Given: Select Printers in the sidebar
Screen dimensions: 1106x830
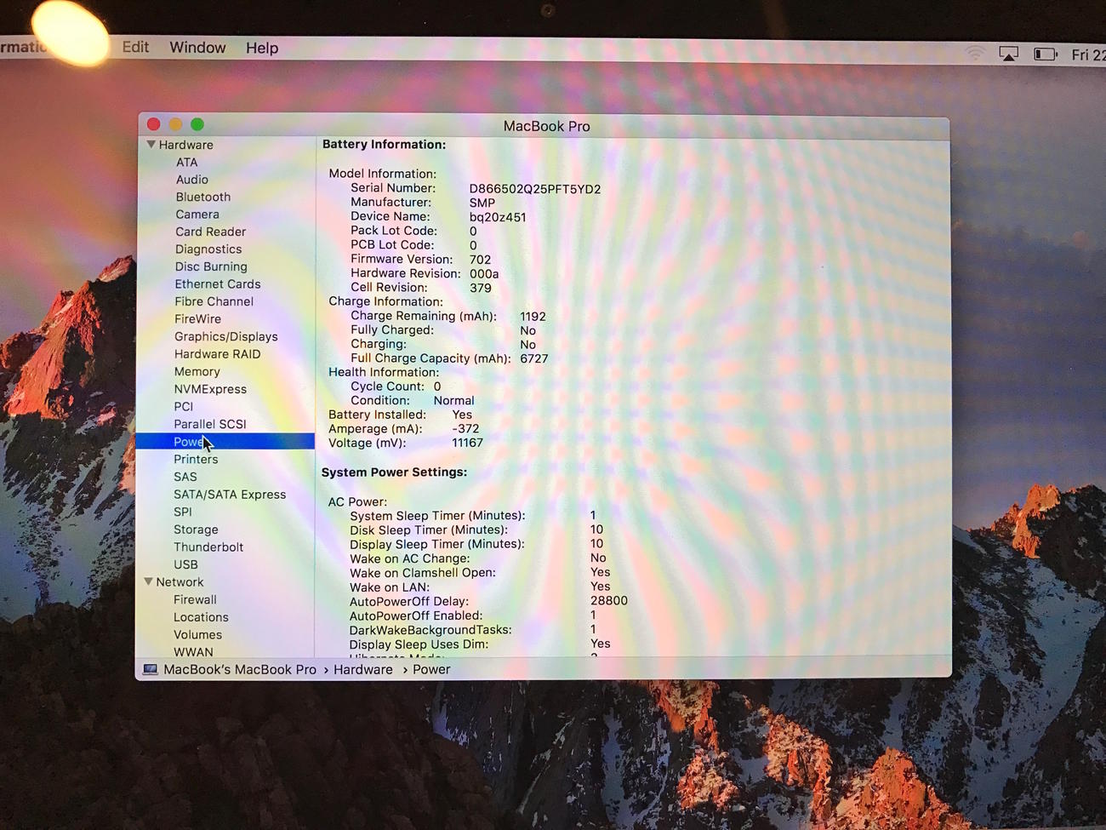Looking at the screenshot, I should pyautogui.click(x=196, y=460).
